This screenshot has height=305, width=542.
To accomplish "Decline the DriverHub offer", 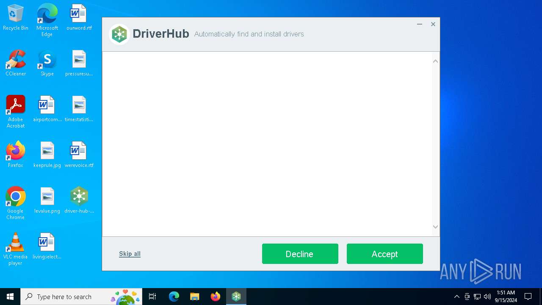I will pyautogui.click(x=300, y=254).
